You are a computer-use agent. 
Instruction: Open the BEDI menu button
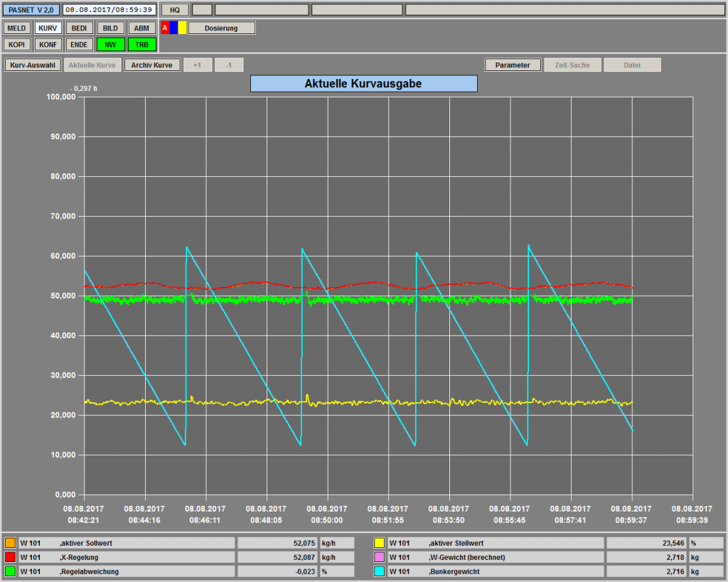79,28
